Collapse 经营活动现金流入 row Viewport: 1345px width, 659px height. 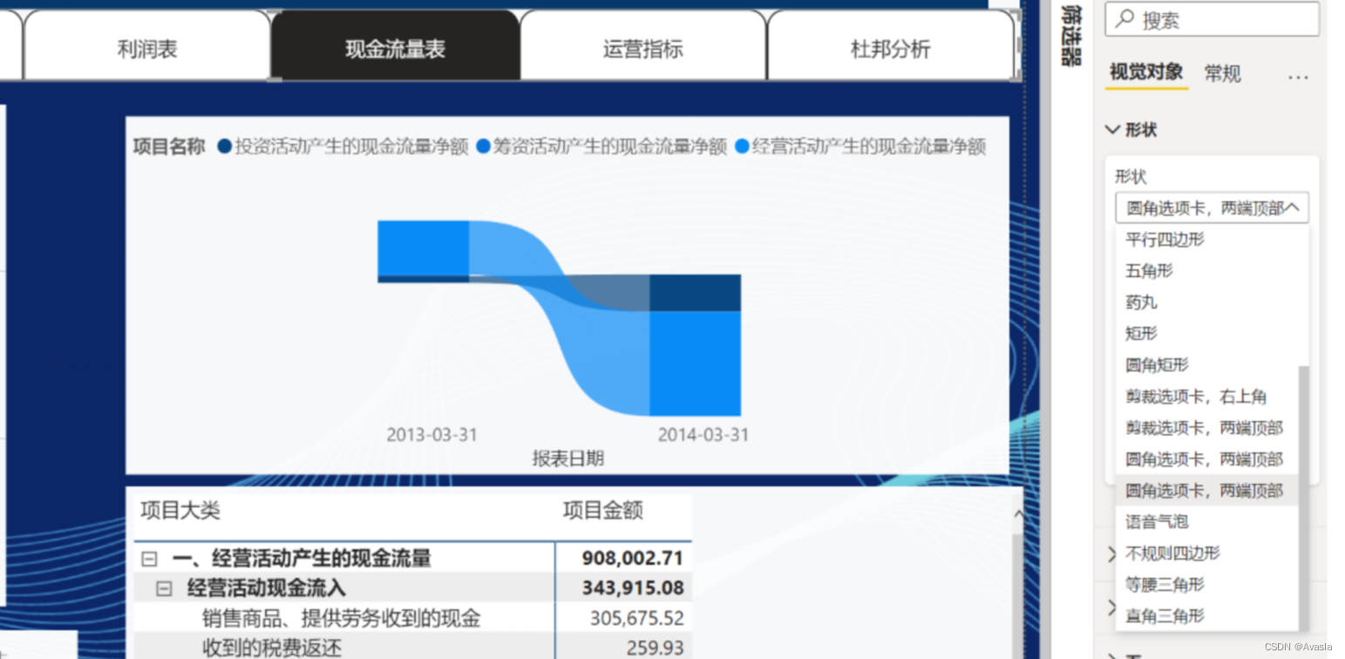click(164, 588)
